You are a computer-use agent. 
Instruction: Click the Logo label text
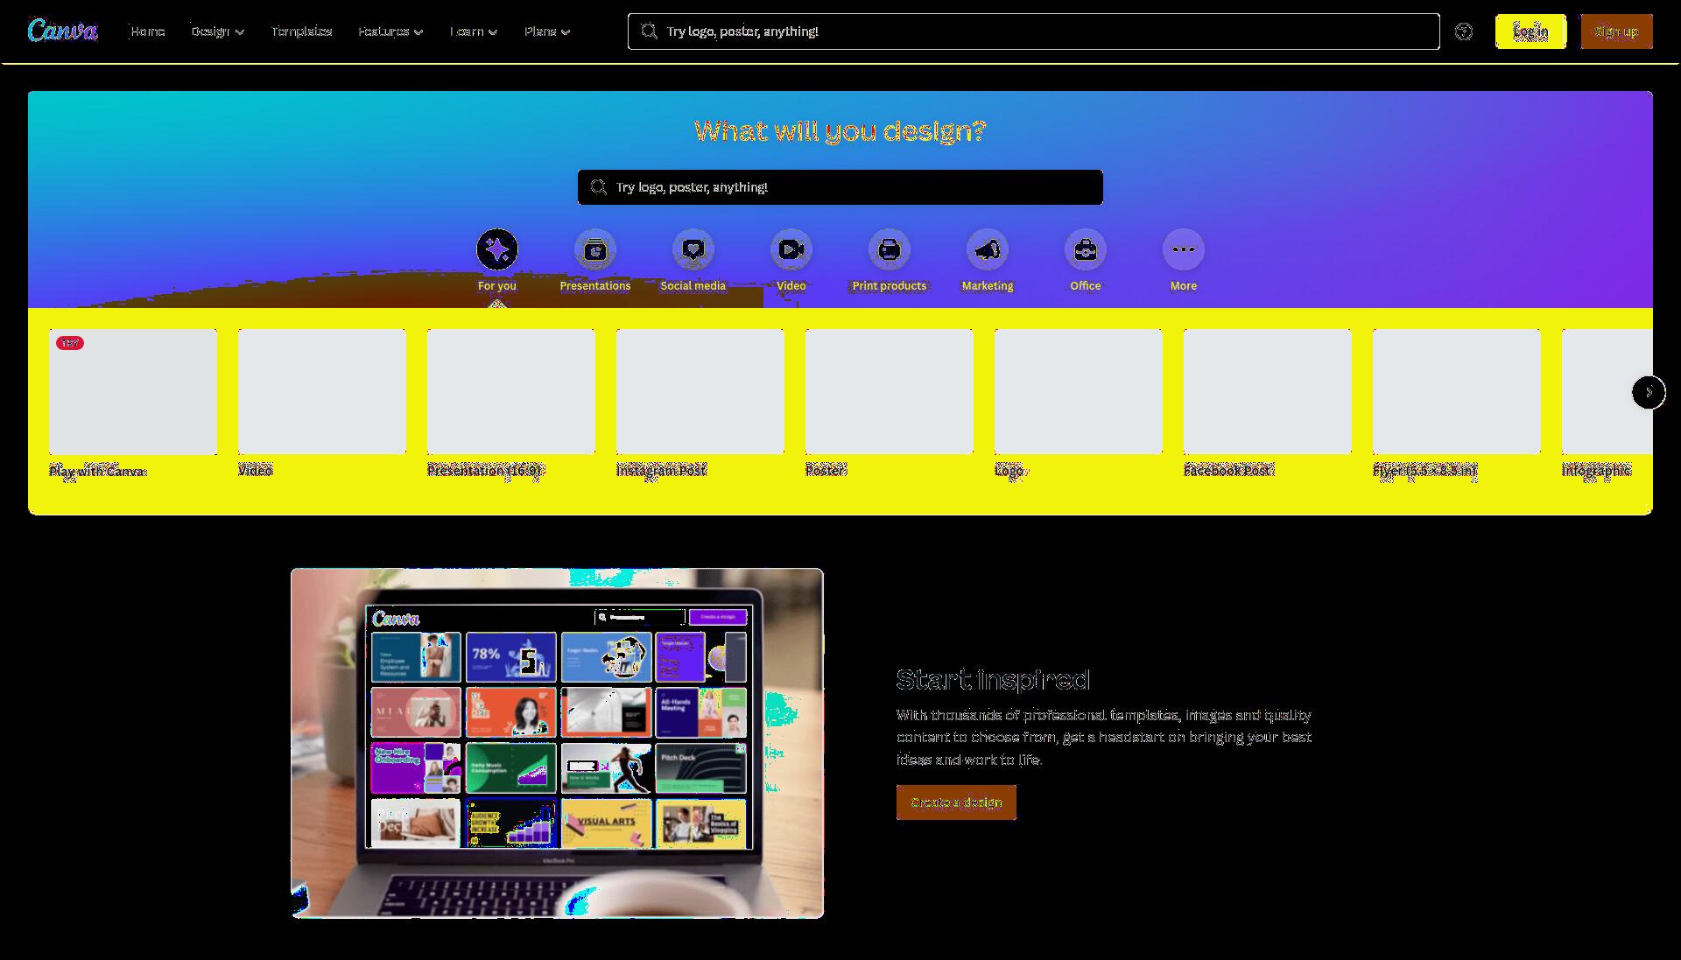pos(1009,471)
